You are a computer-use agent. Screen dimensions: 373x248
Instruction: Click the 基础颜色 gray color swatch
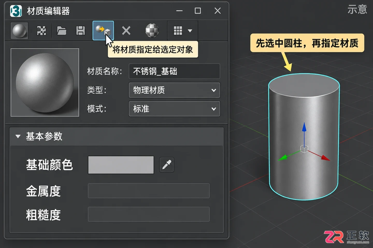(121, 165)
